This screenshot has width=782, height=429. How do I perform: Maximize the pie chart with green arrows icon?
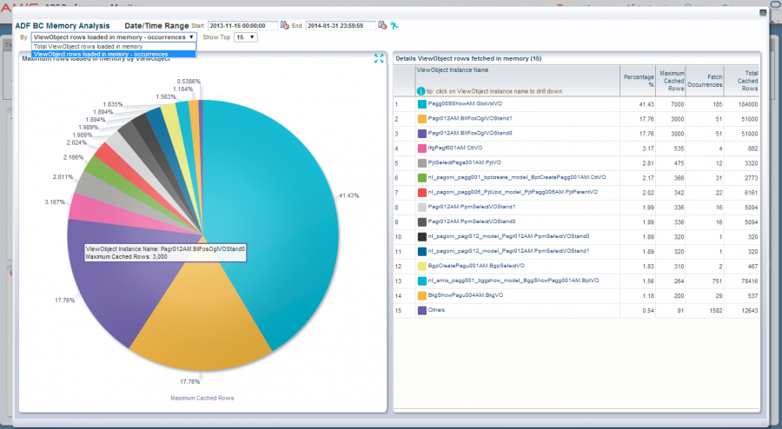[x=379, y=58]
